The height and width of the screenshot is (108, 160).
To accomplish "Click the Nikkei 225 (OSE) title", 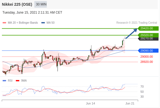I will pyautogui.click(x=17, y=4).
